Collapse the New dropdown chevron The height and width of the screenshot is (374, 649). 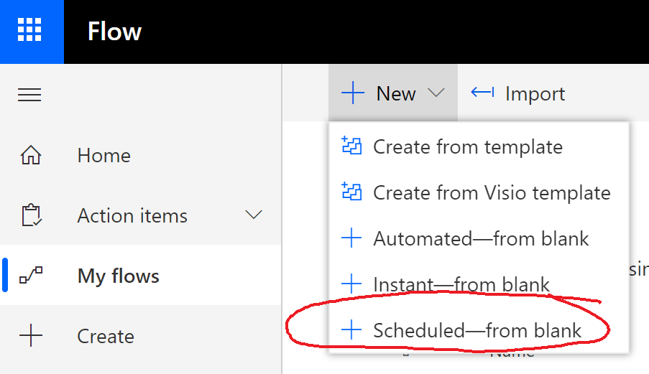click(436, 93)
